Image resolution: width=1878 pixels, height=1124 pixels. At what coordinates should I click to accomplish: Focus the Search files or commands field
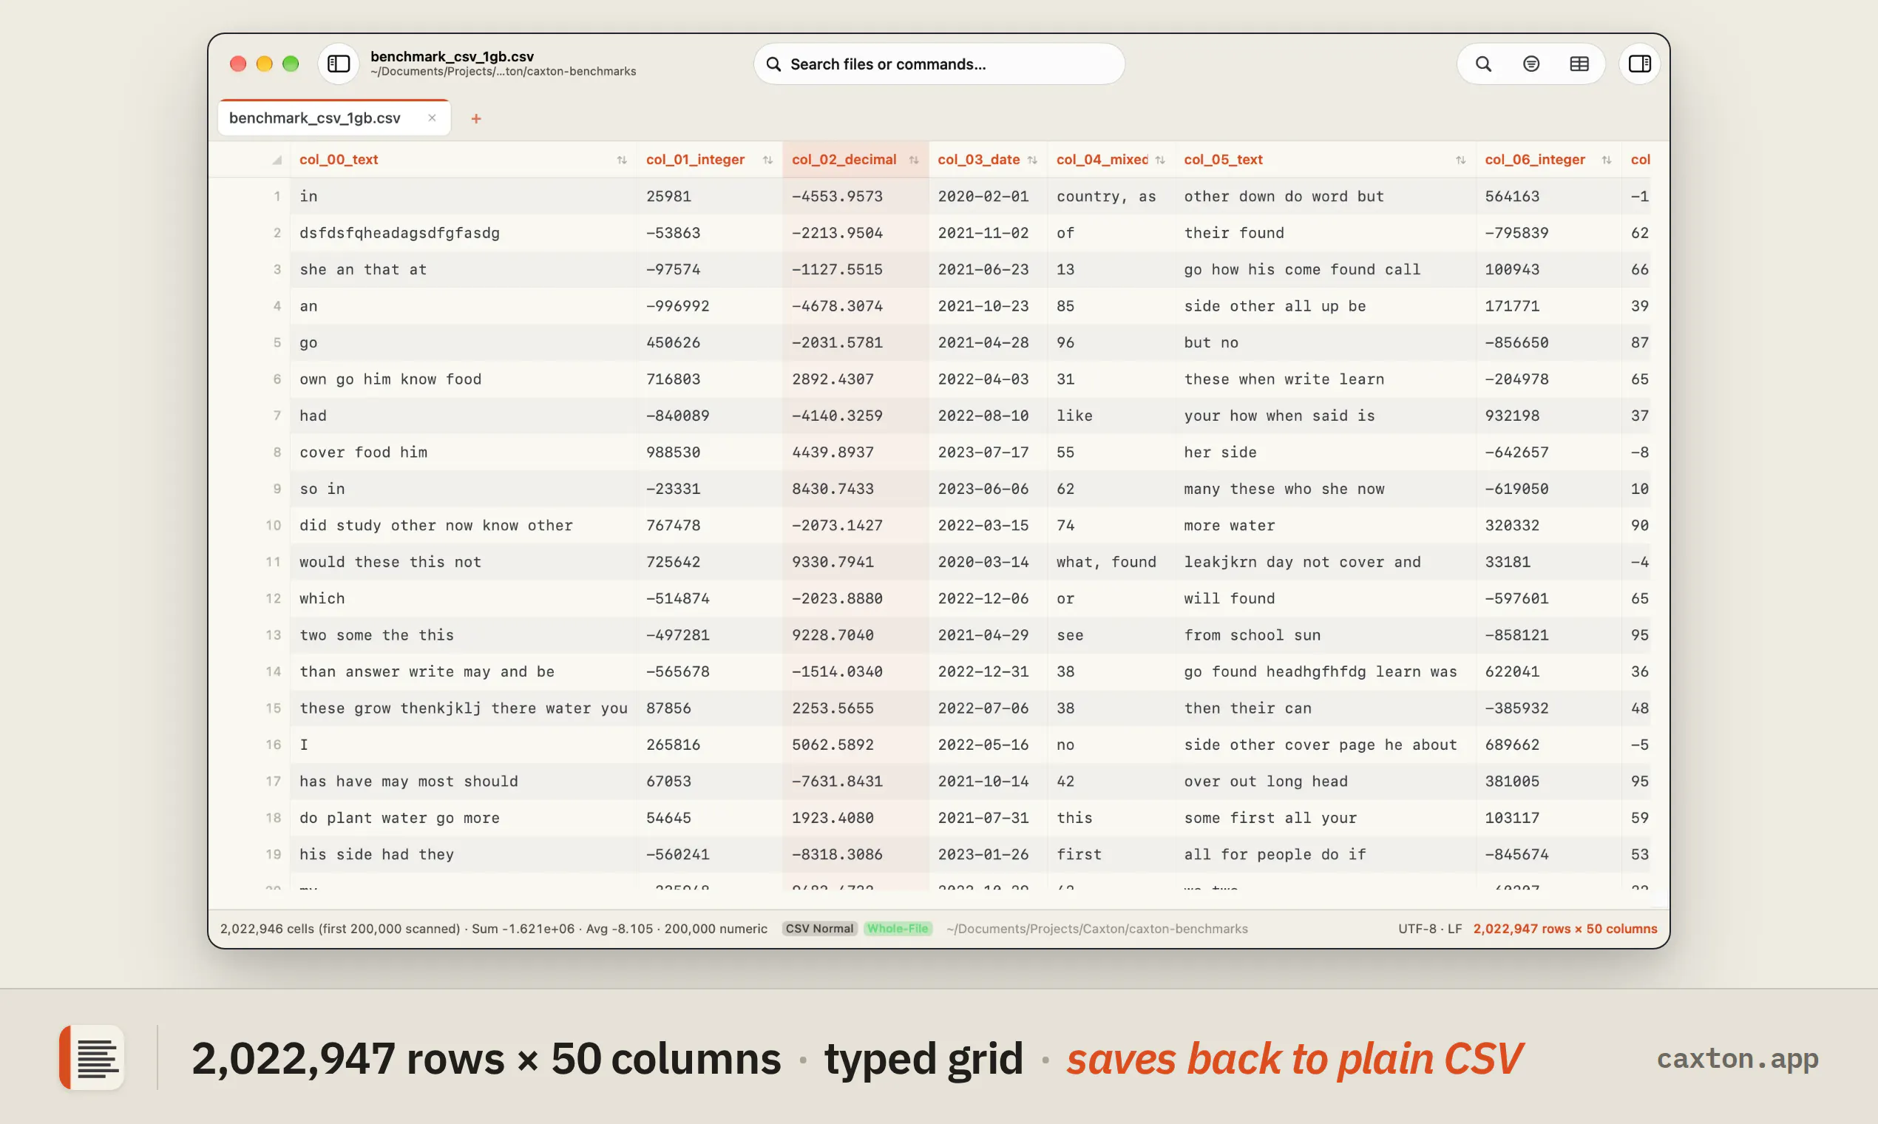point(939,64)
